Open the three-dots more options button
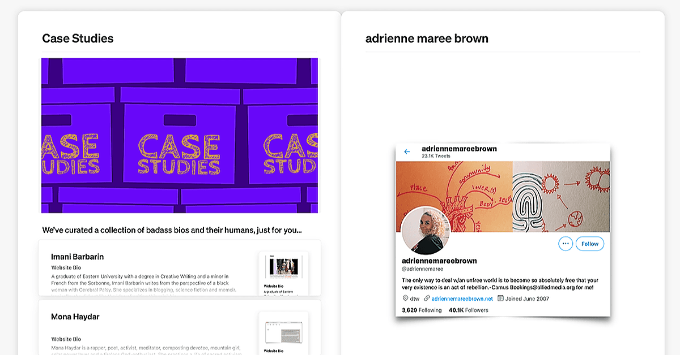680x355 pixels. 566,244
